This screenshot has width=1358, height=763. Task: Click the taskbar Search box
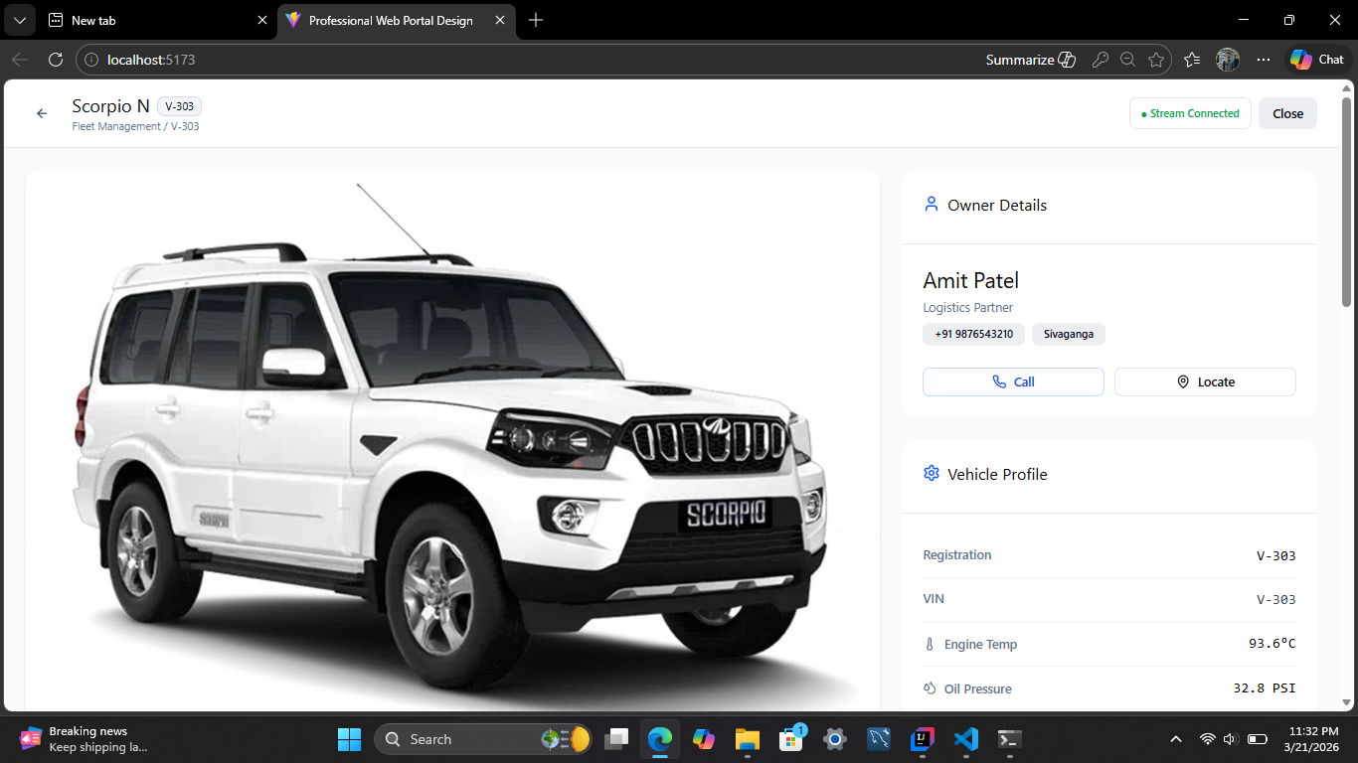click(483, 739)
